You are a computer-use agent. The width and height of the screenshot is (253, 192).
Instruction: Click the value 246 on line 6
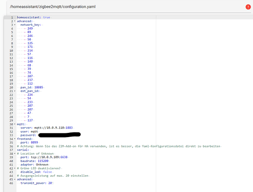(30, 36)
